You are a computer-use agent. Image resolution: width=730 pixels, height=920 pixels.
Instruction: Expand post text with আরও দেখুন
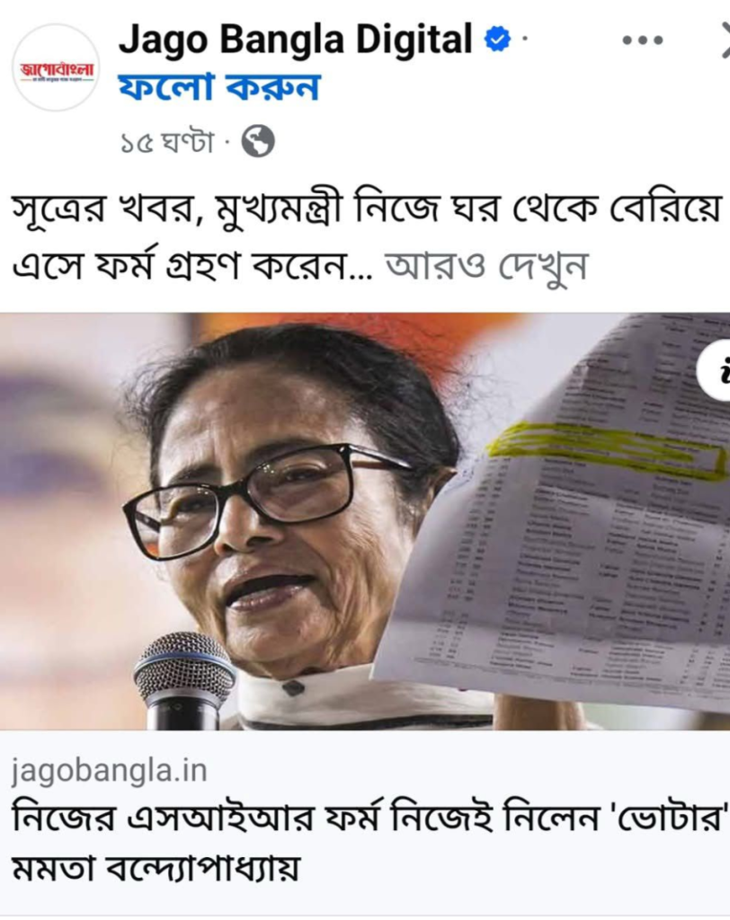pyautogui.click(x=486, y=266)
